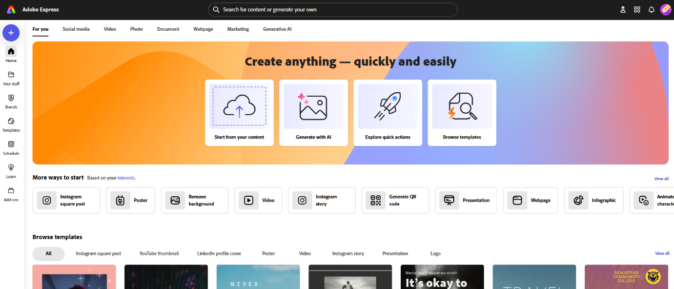Screen dimensions: 674x289
Task: Open Your stuff folder in sidebar
Action: [11, 78]
